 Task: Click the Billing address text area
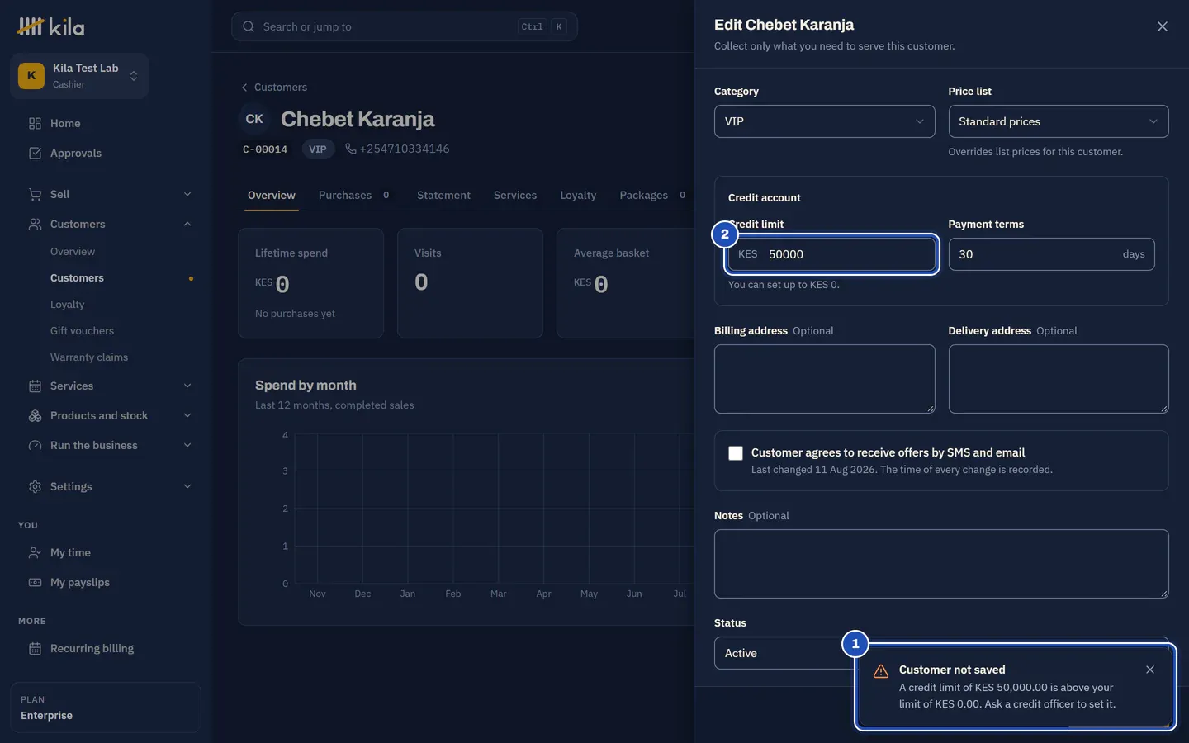[824, 379]
